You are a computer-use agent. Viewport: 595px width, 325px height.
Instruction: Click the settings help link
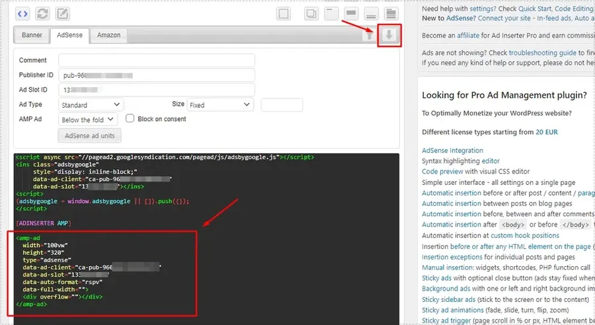[x=481, y=9]
